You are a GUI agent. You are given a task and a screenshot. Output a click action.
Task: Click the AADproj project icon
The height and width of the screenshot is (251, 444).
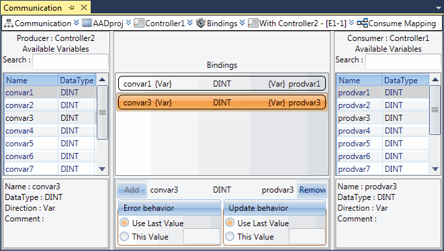pyautogui.click(x=87, y=23)
